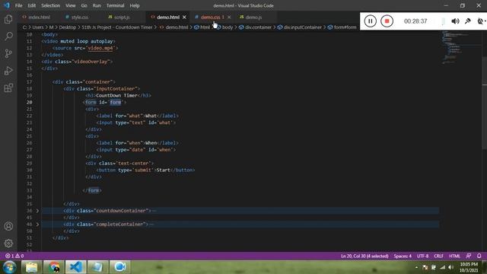Close the demo.html tab
The width and height of the screenshot is (487, 274).
(x=184, y=17)
